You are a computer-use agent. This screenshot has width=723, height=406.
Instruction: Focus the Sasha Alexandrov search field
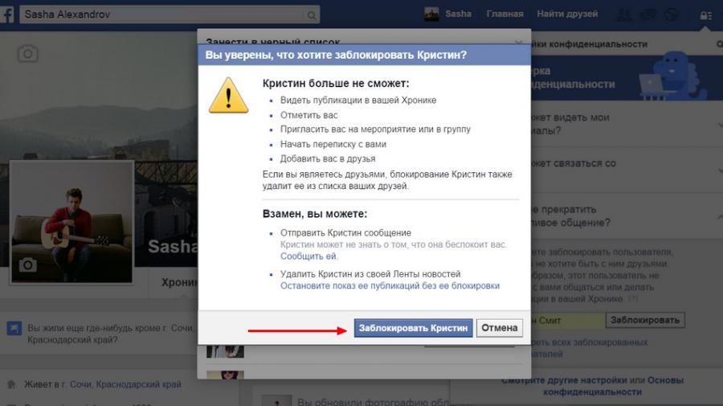click(x=170, y=14)
